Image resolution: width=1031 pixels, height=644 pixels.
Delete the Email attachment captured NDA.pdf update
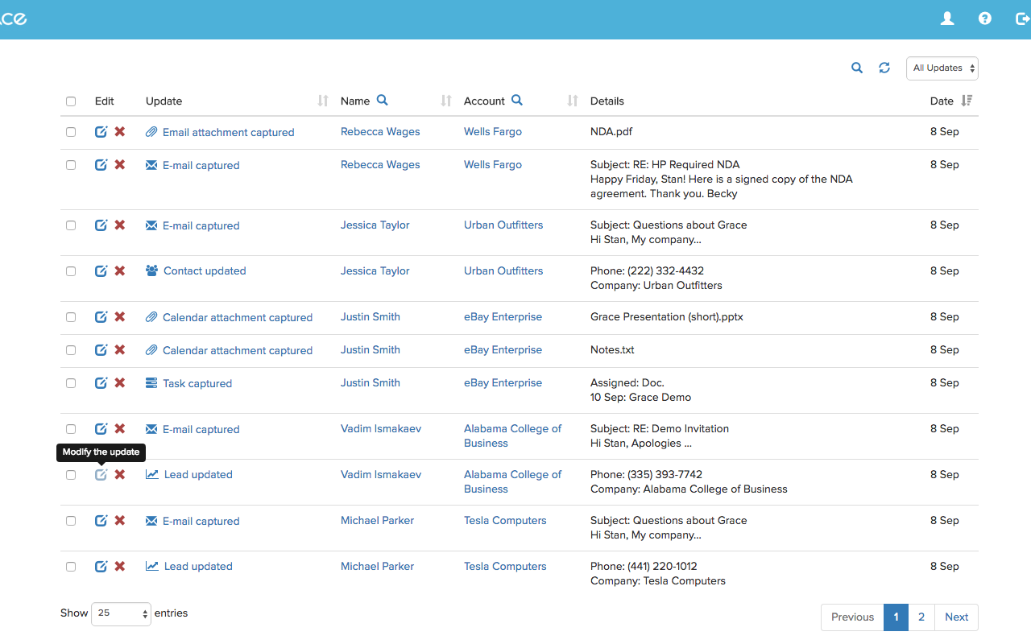(x=120, y=131)
